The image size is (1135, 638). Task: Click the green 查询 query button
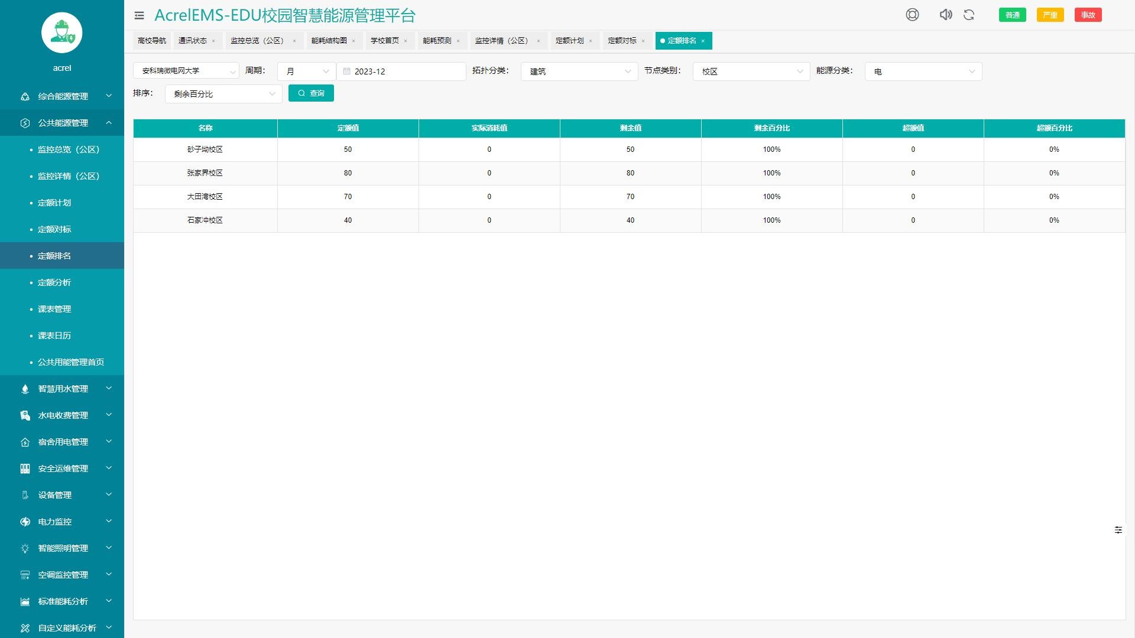pos(311,93)
